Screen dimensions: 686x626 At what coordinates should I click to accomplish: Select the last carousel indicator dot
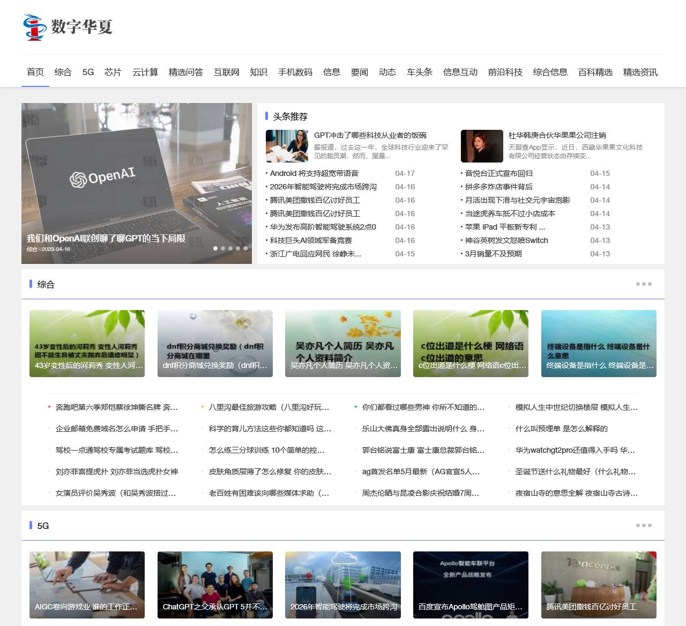[245, 248]
